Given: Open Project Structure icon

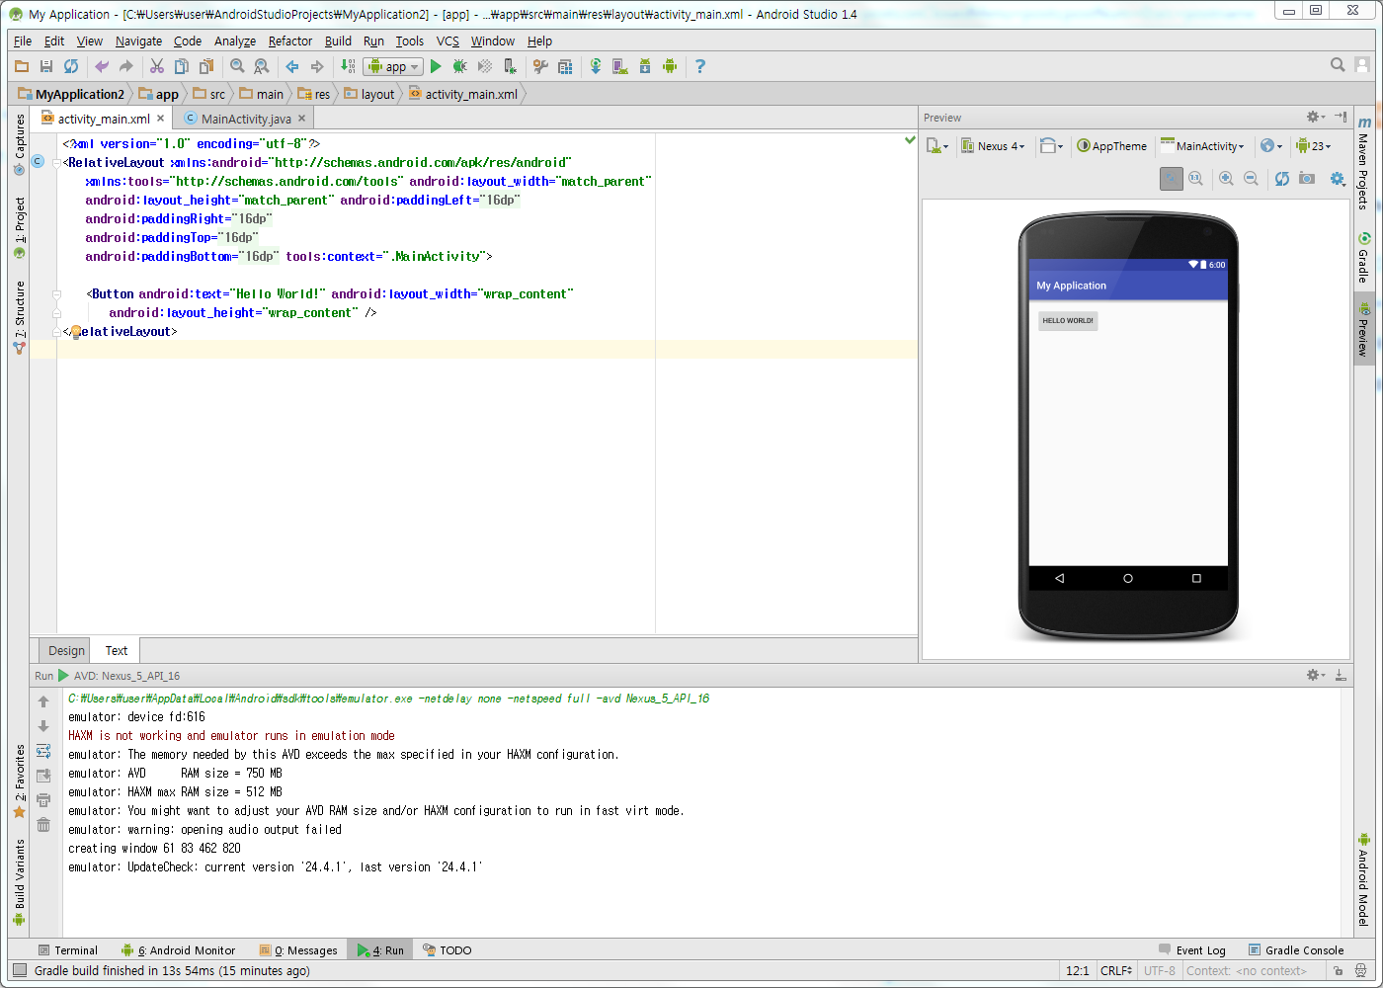Looking at the screenshot, I should click(565, 66).
